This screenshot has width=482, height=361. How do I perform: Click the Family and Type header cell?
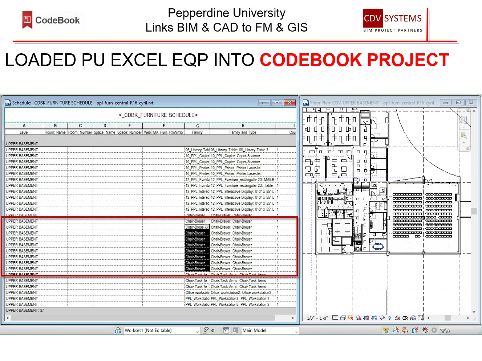point(243,132)
